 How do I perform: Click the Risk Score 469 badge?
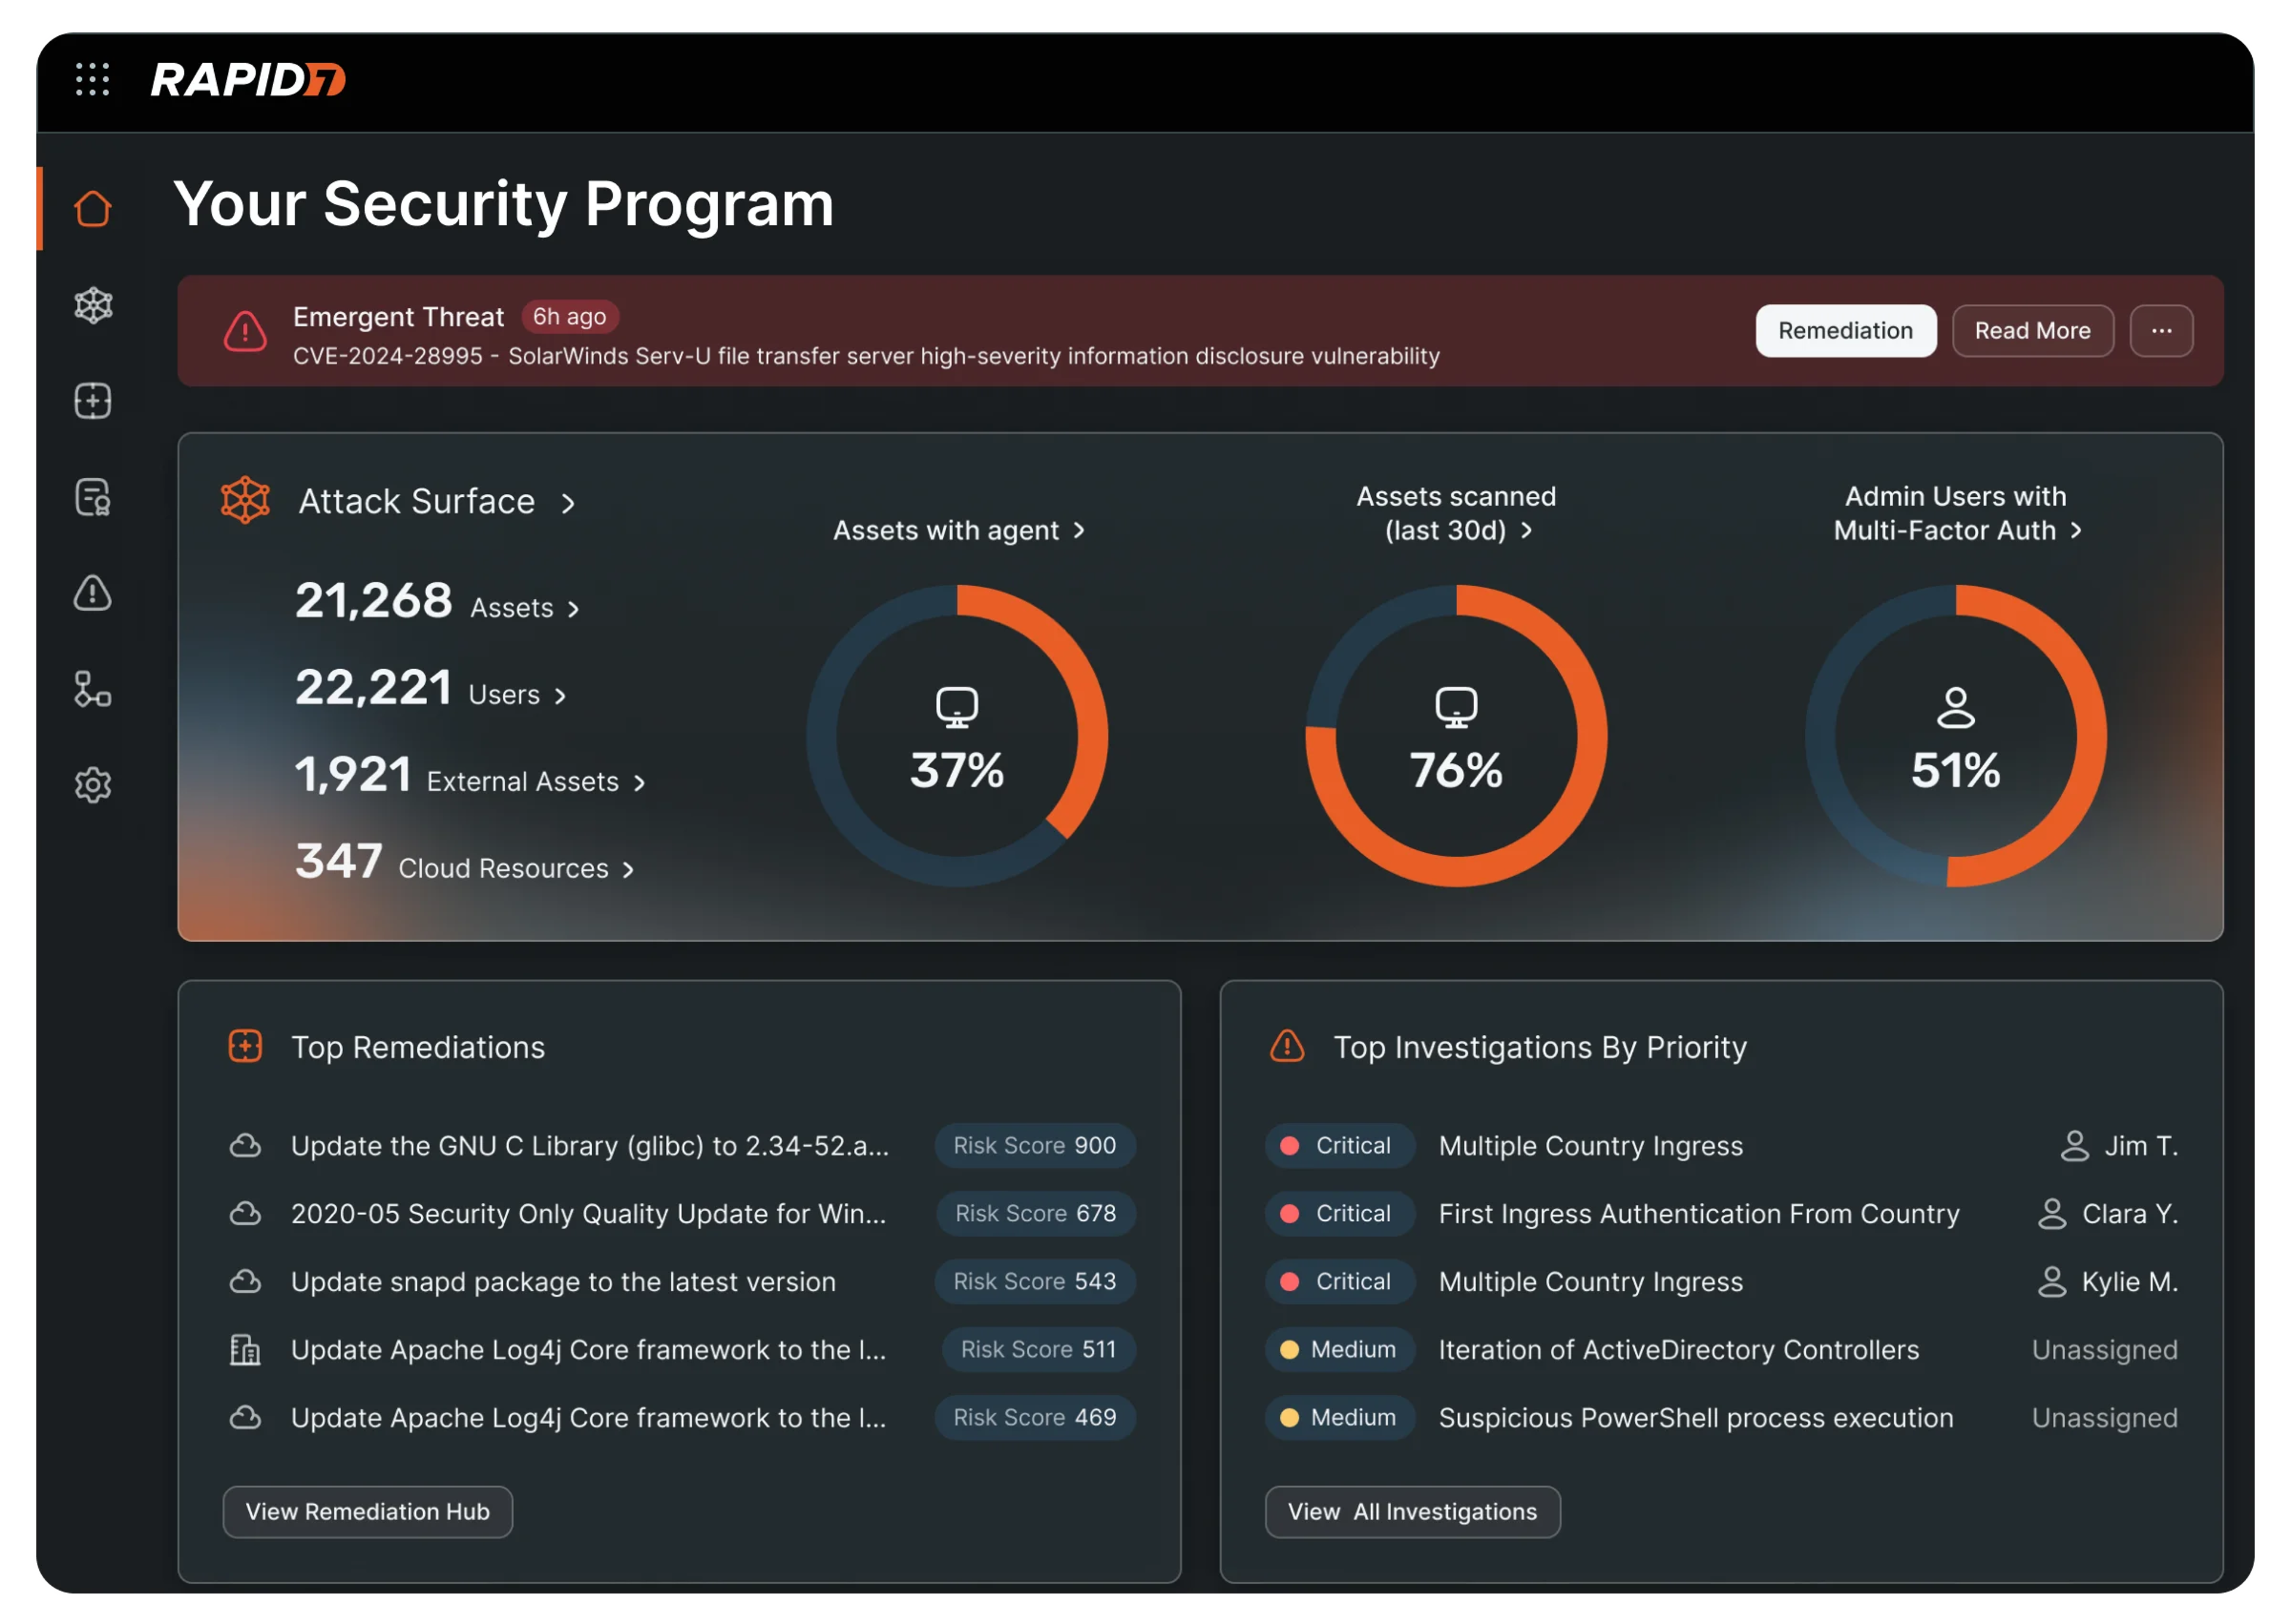1035,1417
